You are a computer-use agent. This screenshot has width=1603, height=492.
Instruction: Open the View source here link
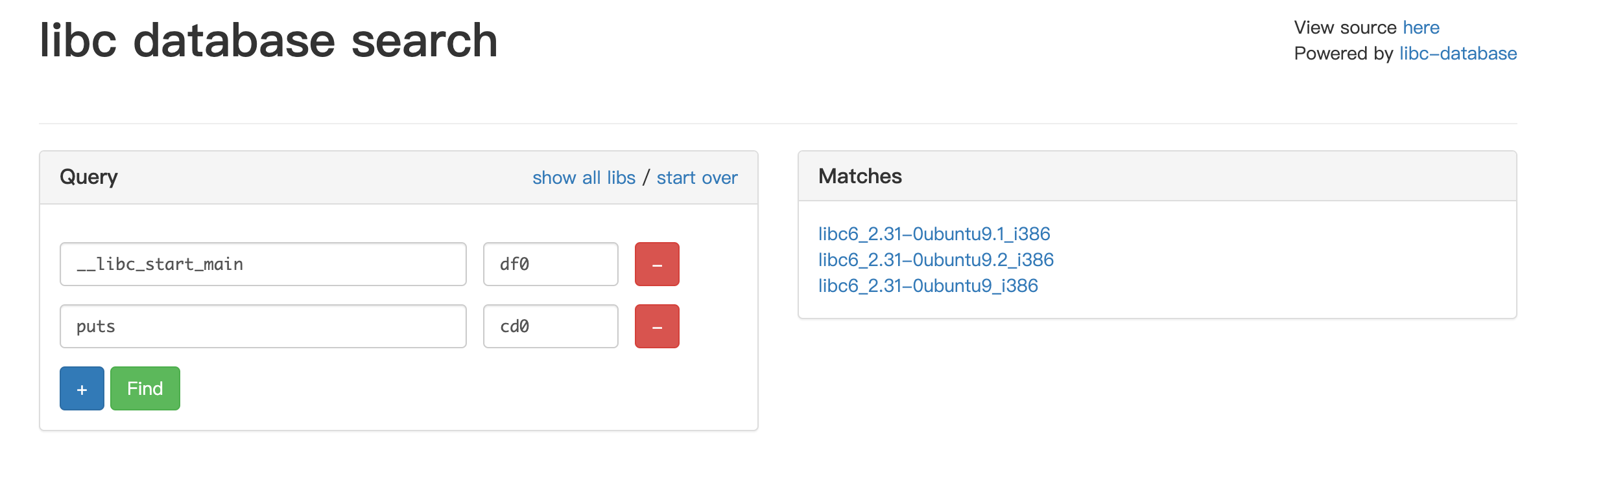pos(1421,27)
